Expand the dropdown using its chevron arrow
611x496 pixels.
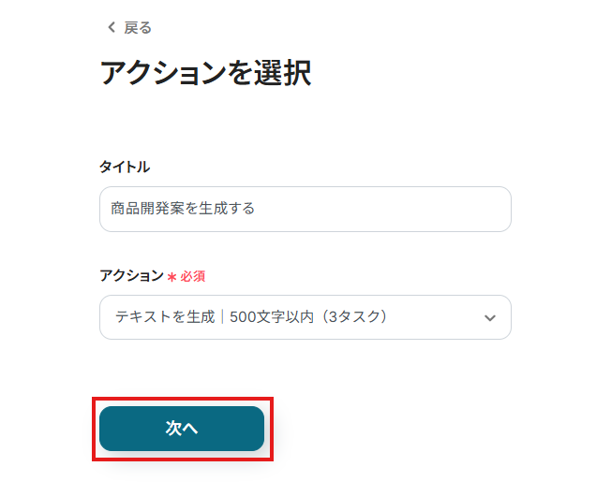click(x=489, y=318)
